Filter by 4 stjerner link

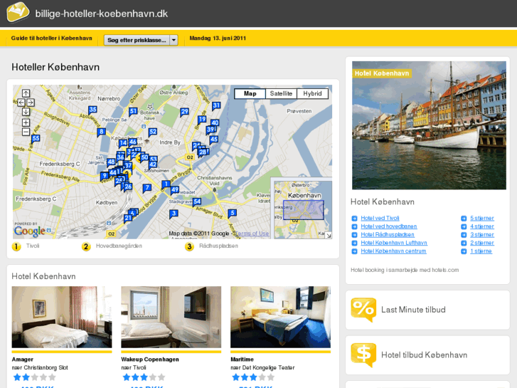[x=482, y=226]
